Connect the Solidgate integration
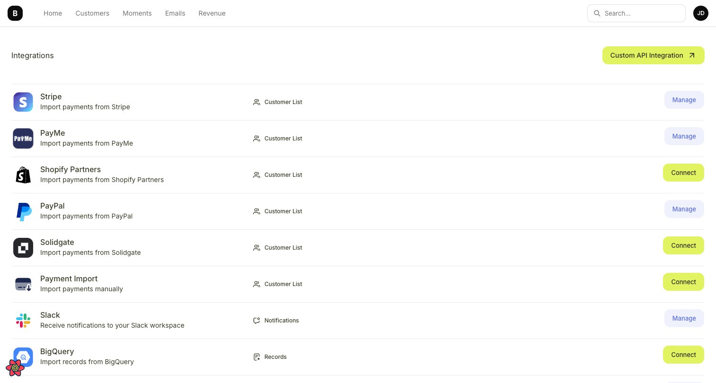 [x=683, y=245]
